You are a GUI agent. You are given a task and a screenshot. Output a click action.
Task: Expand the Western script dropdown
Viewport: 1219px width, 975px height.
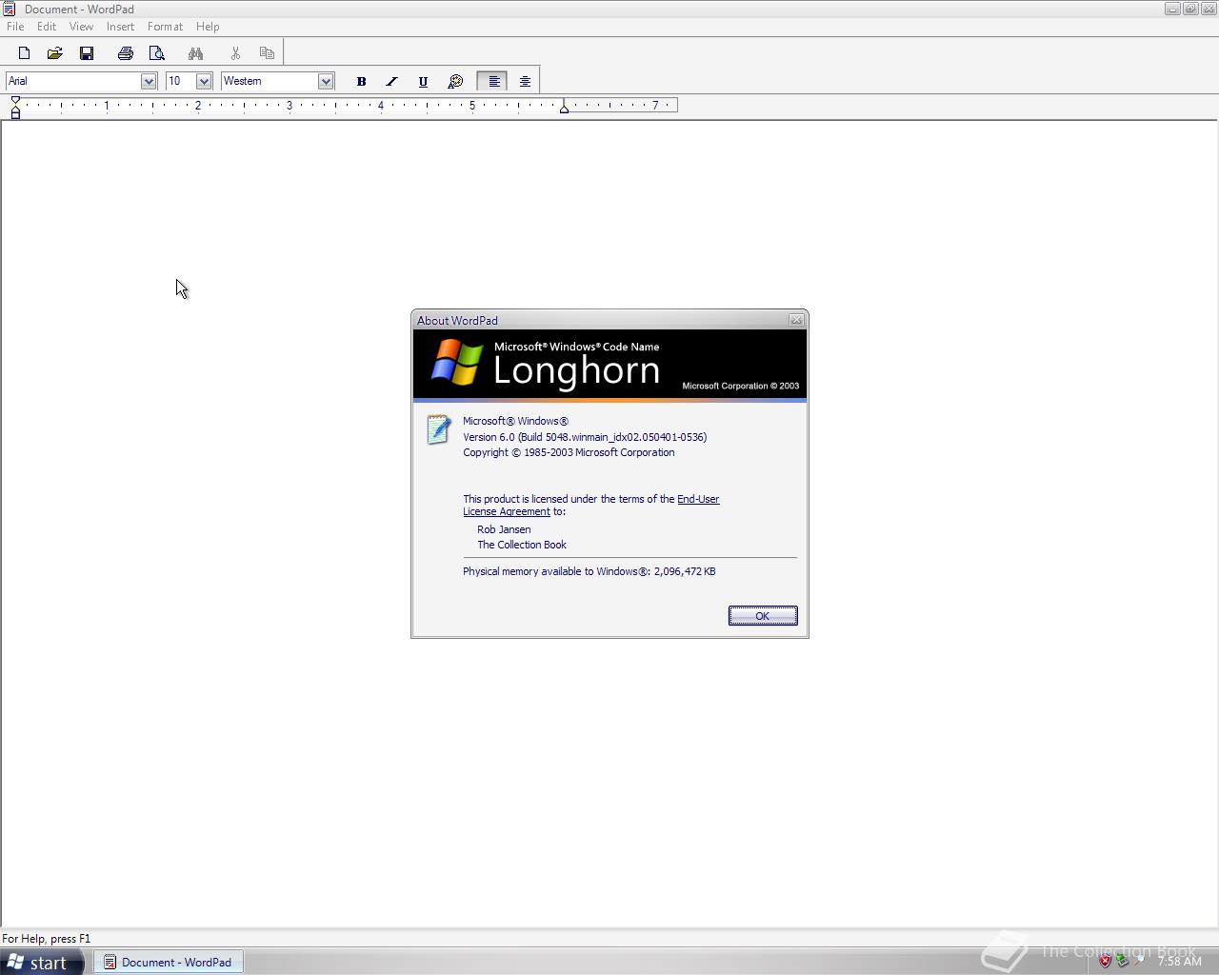click(x=325, y=81)
